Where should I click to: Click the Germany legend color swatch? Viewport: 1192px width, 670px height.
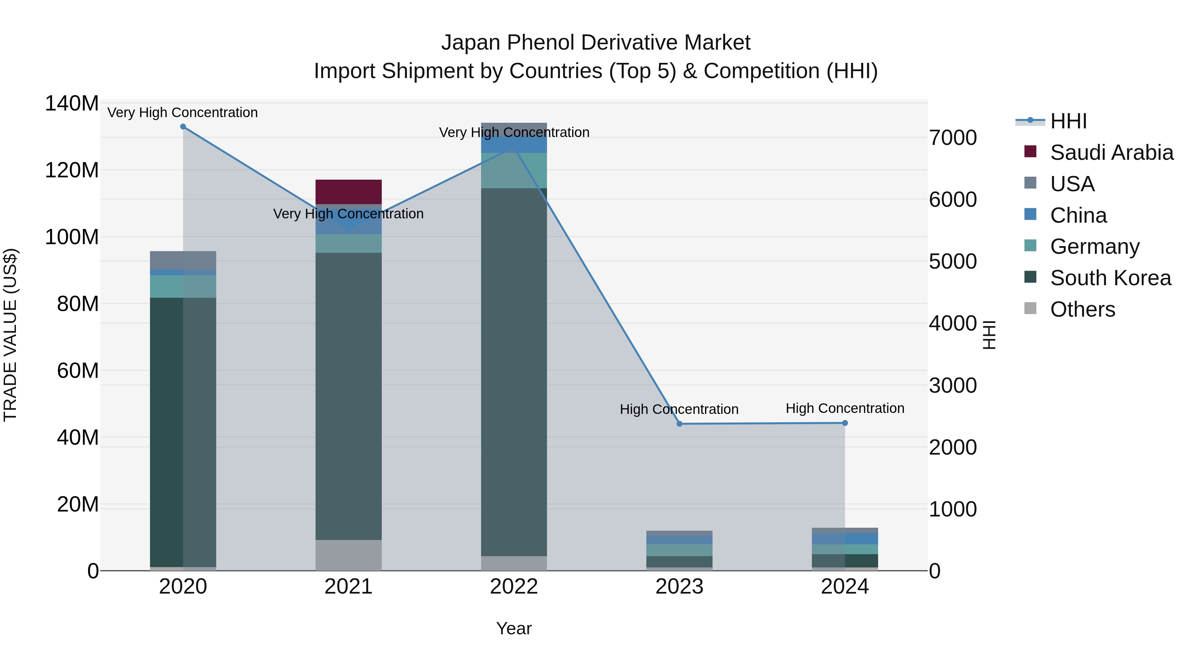coord(1030,245)
